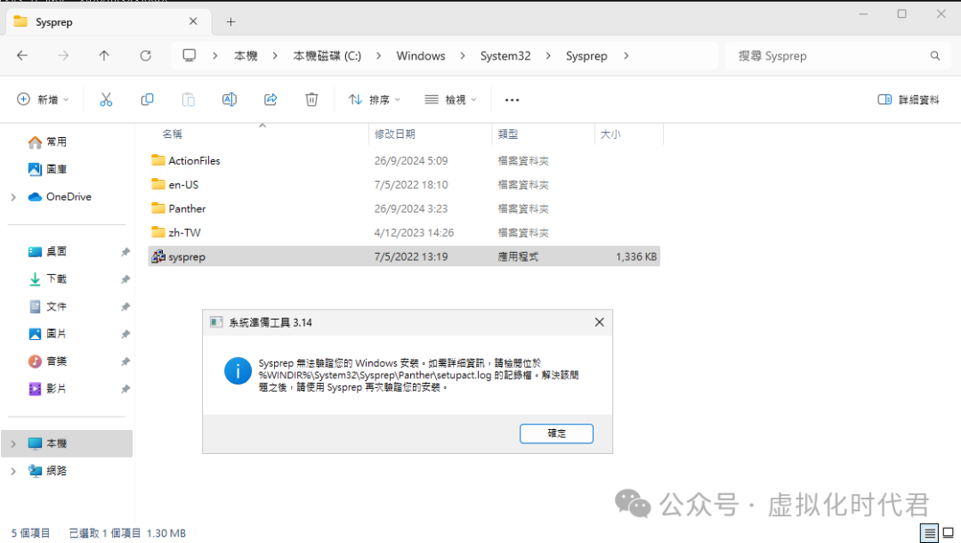The width and height of the screenshot is (961, 543).
Task: Open the 排序 sort dropdown
Action: [374, 100]
